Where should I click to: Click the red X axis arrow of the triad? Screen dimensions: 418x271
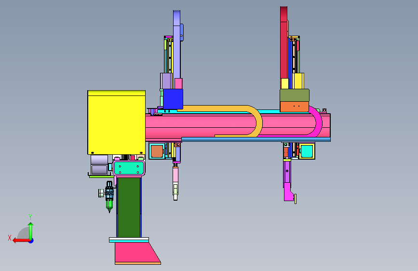pos(21,241)
